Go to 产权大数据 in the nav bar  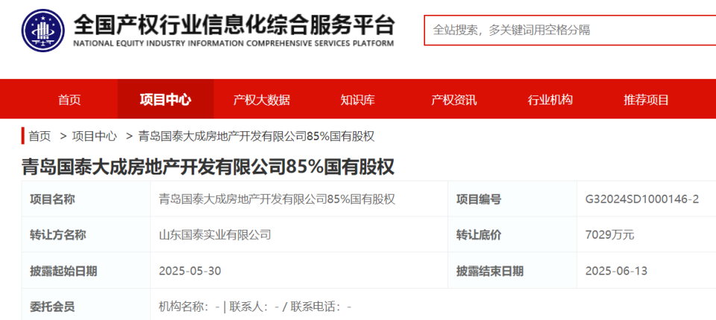(262, 99)
